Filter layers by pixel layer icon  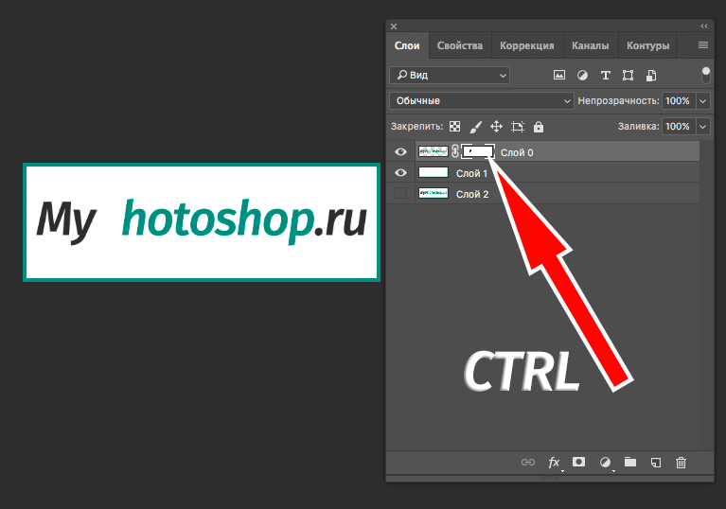coord(558,75)
